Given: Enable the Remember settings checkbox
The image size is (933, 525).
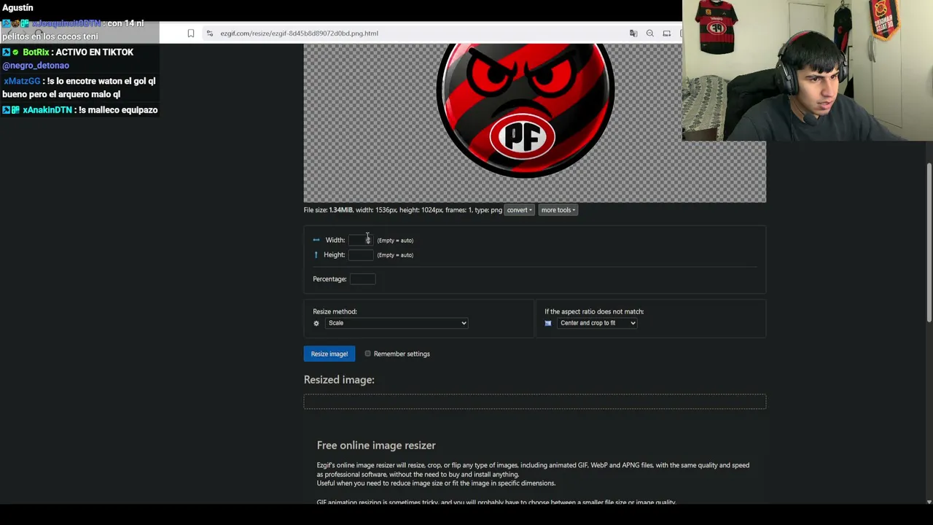Looking at the screenshot, I should pos(368,354).
